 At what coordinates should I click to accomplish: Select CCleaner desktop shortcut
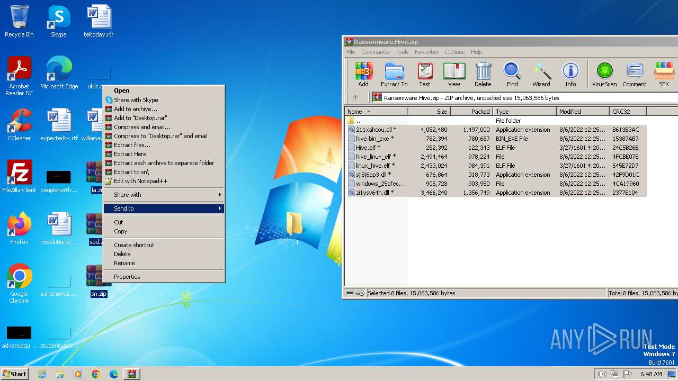pos(19,125)
